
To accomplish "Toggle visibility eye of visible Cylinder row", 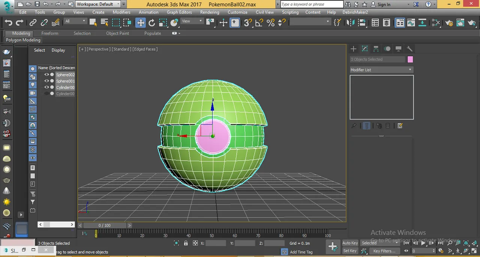I will click(x=46, y=87).
